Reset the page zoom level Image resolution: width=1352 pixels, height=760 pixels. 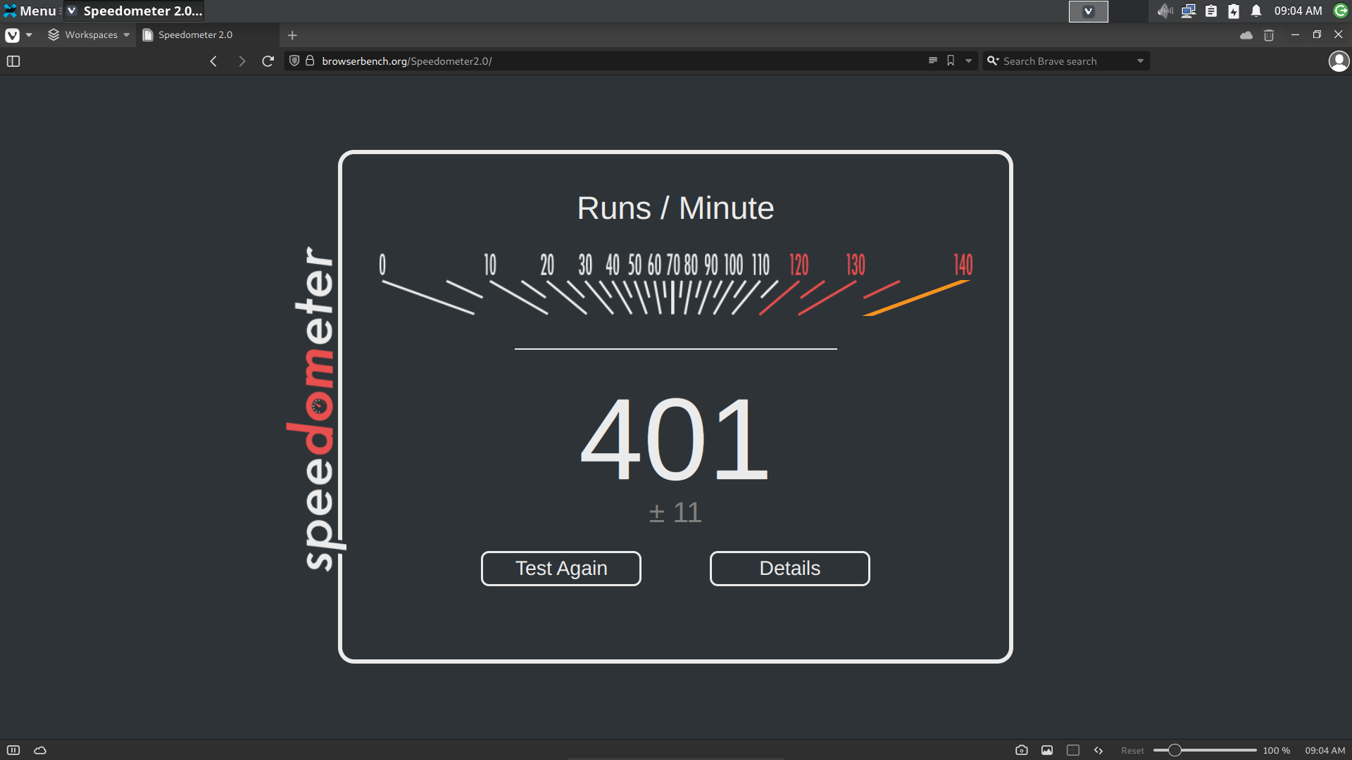point(1132,751)
